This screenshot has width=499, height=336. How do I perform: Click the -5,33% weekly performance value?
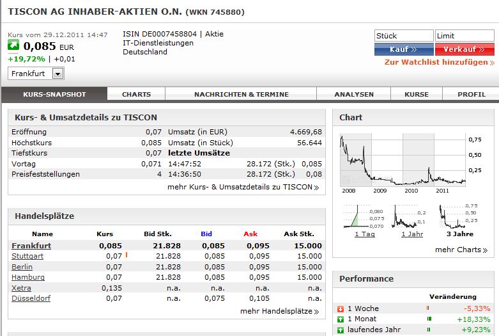point(477,308)
